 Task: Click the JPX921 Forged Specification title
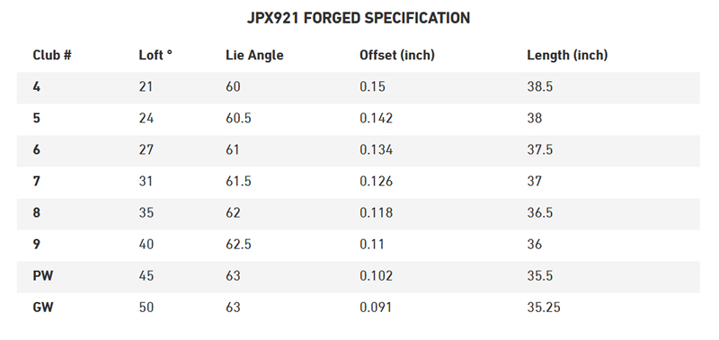click(x=359, y=18)
